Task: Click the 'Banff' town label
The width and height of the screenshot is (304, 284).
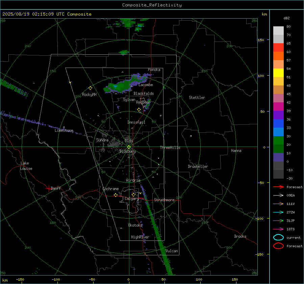Action: [x=56, y=188]
